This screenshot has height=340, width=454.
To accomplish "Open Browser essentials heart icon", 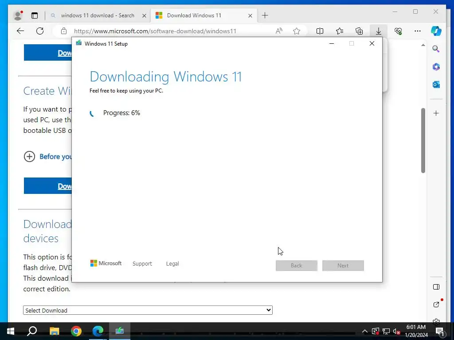I will pos(398,31).
